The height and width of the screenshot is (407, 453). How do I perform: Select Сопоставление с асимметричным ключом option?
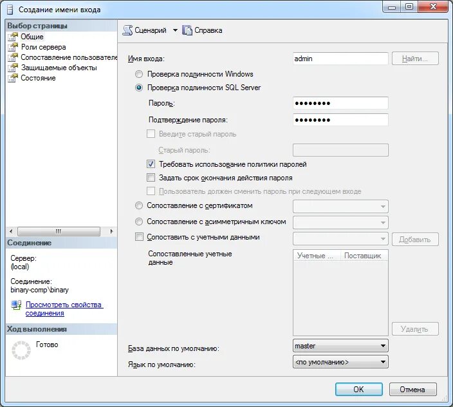[139, 222]
